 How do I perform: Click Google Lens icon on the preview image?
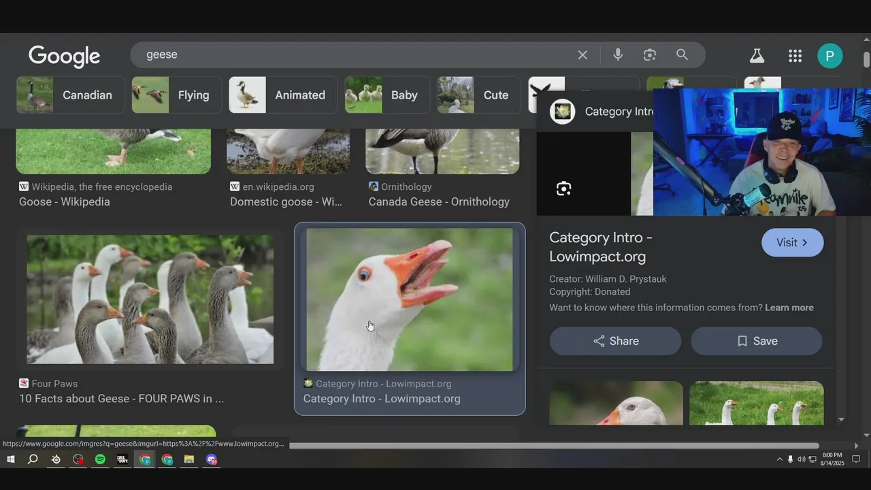[563, 189]
